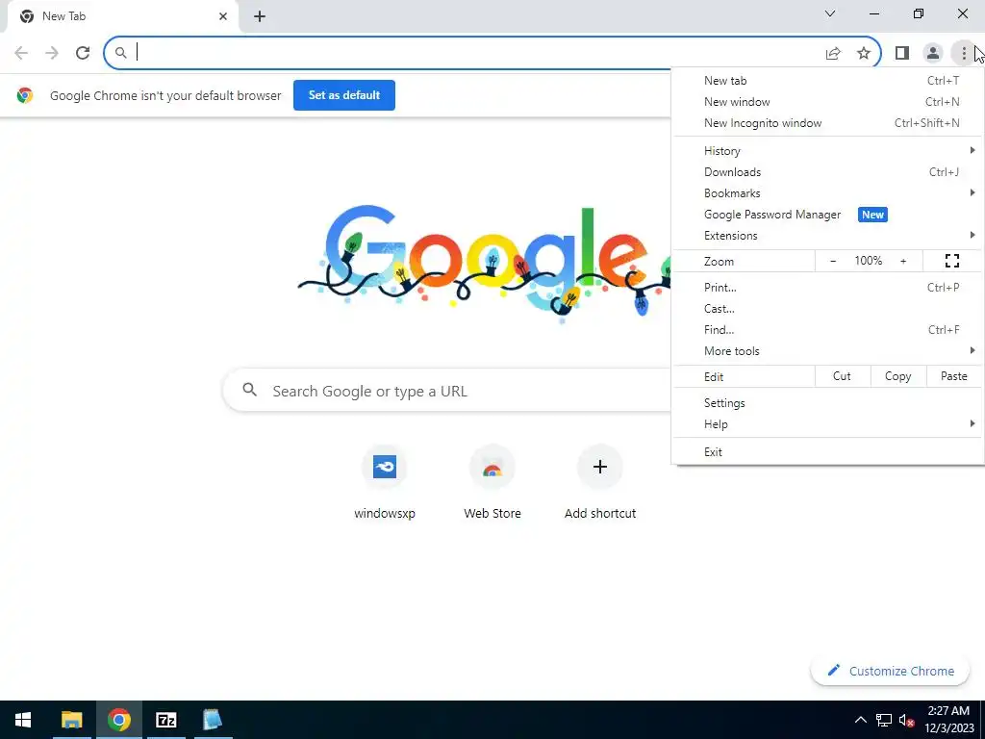Add a new shortcut tile
This screenshot has width=985, height=739.
pos(600,482)
